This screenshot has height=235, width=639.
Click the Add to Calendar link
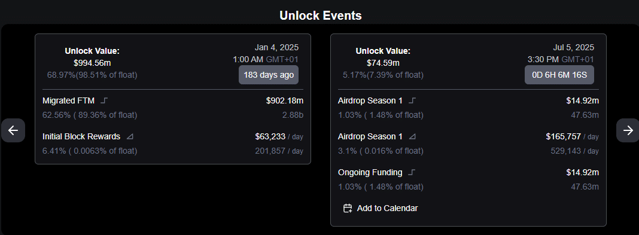(x=381, y=208)
